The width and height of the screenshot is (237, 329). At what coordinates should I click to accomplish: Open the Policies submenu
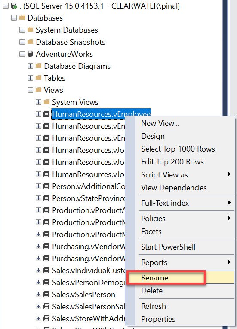[x=180, y=219]
